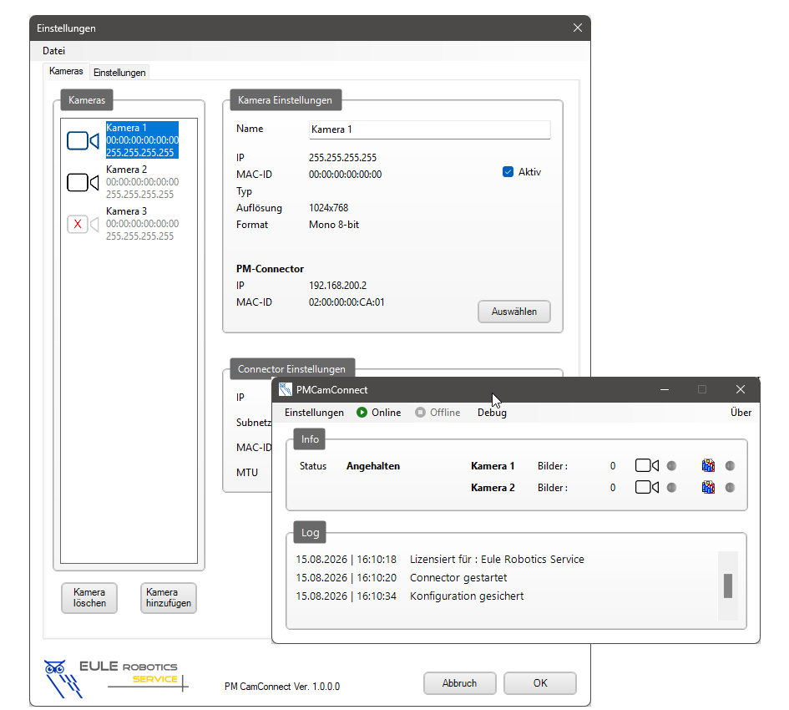Viewport: 789px width, 710px height.
Task: Click the log entry 'Konfiguration gesichert'
Action: (467, 596)
